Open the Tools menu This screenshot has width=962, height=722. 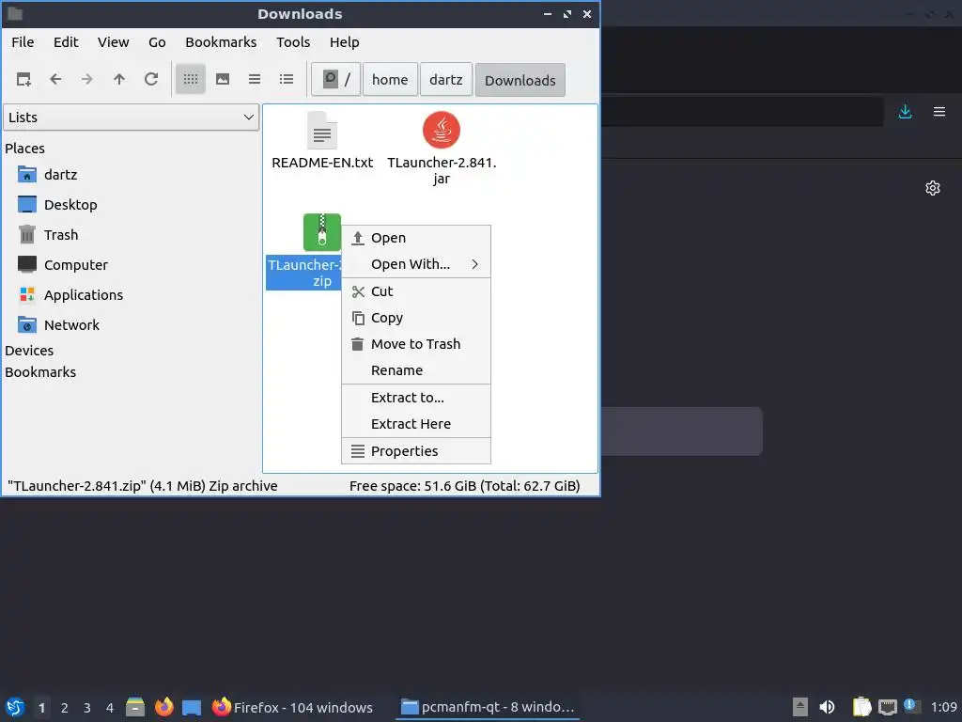[x=293, y=42]
